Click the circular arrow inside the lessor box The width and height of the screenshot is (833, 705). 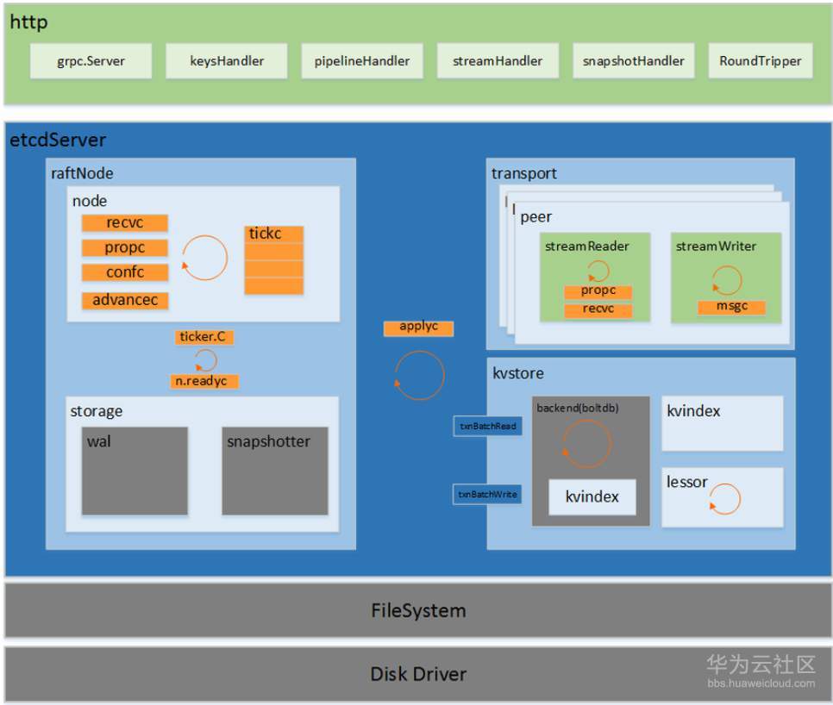[x=724, y=498]
